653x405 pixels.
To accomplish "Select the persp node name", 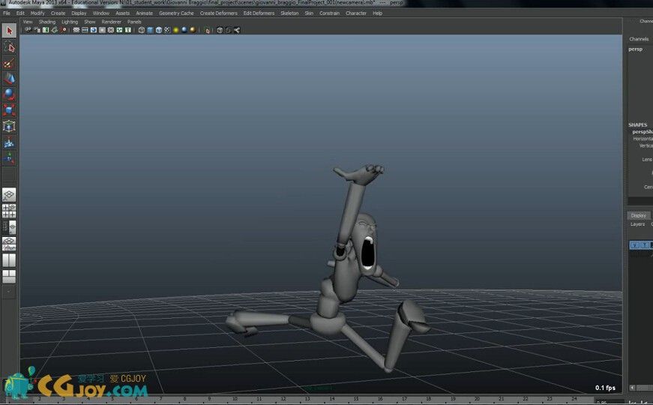I will [x=635, y=49].
